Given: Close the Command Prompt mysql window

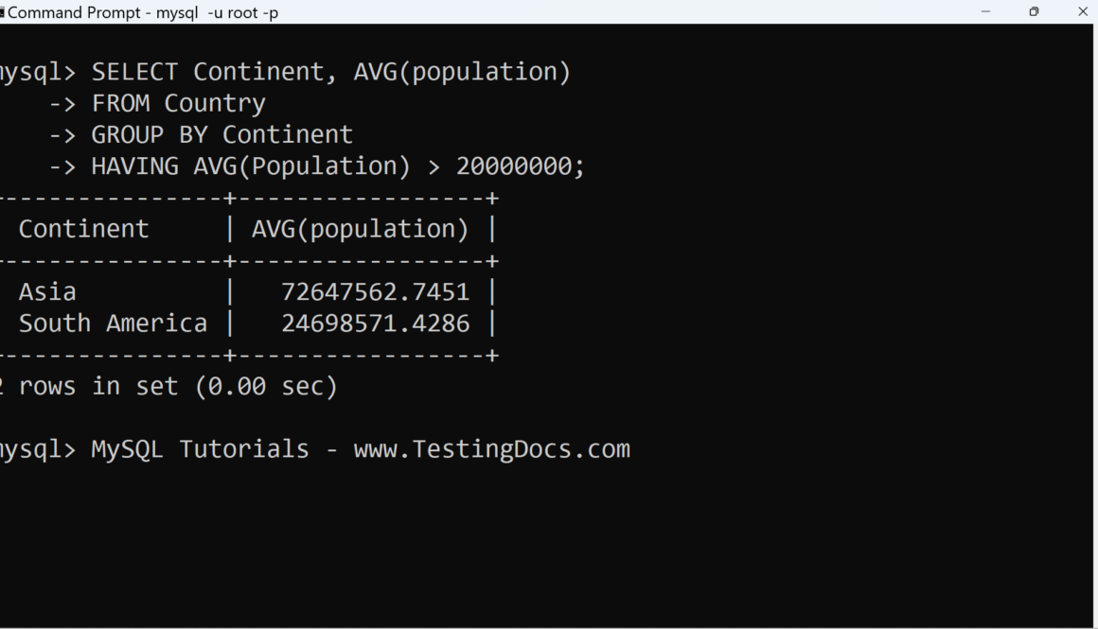Looking at the screenshot, I should coord(1083,12).
